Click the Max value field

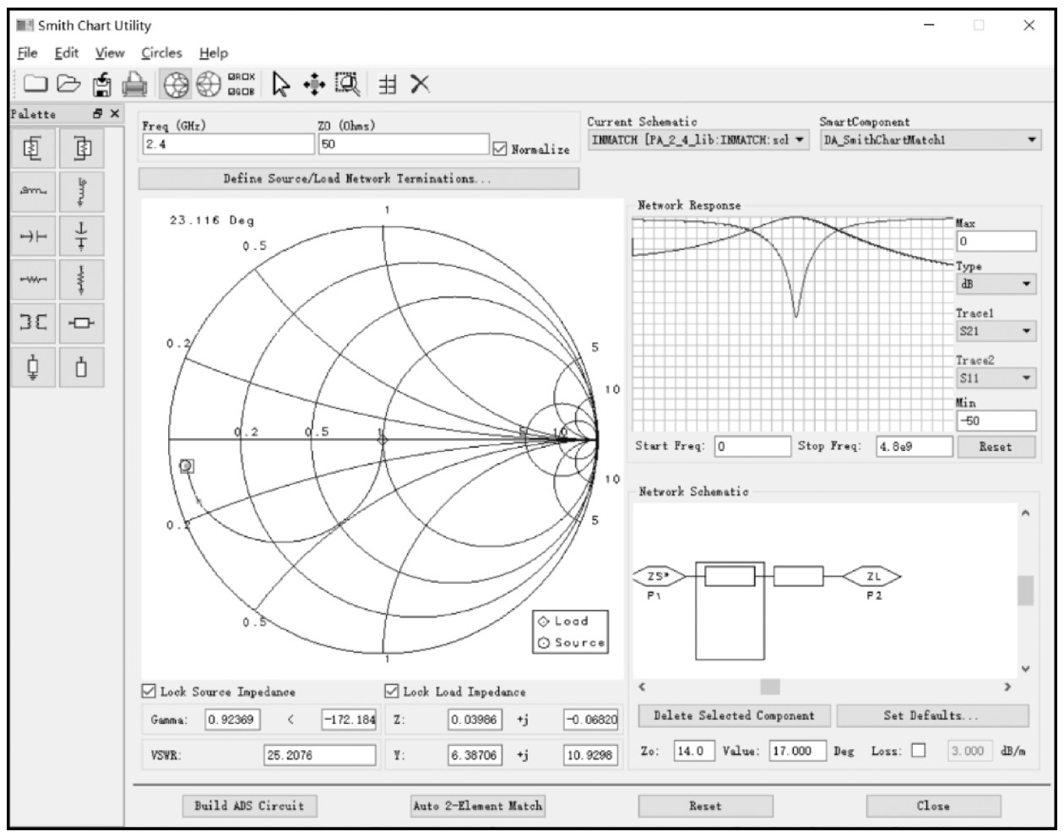(x=996, y=242)
